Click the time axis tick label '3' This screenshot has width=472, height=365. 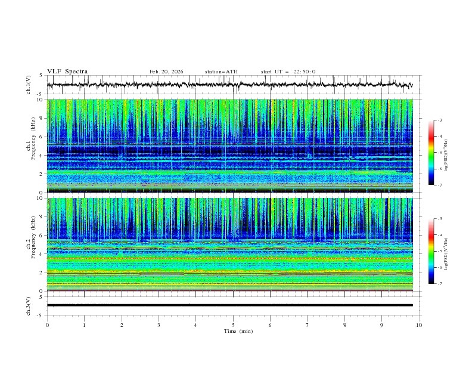[159, 325]
